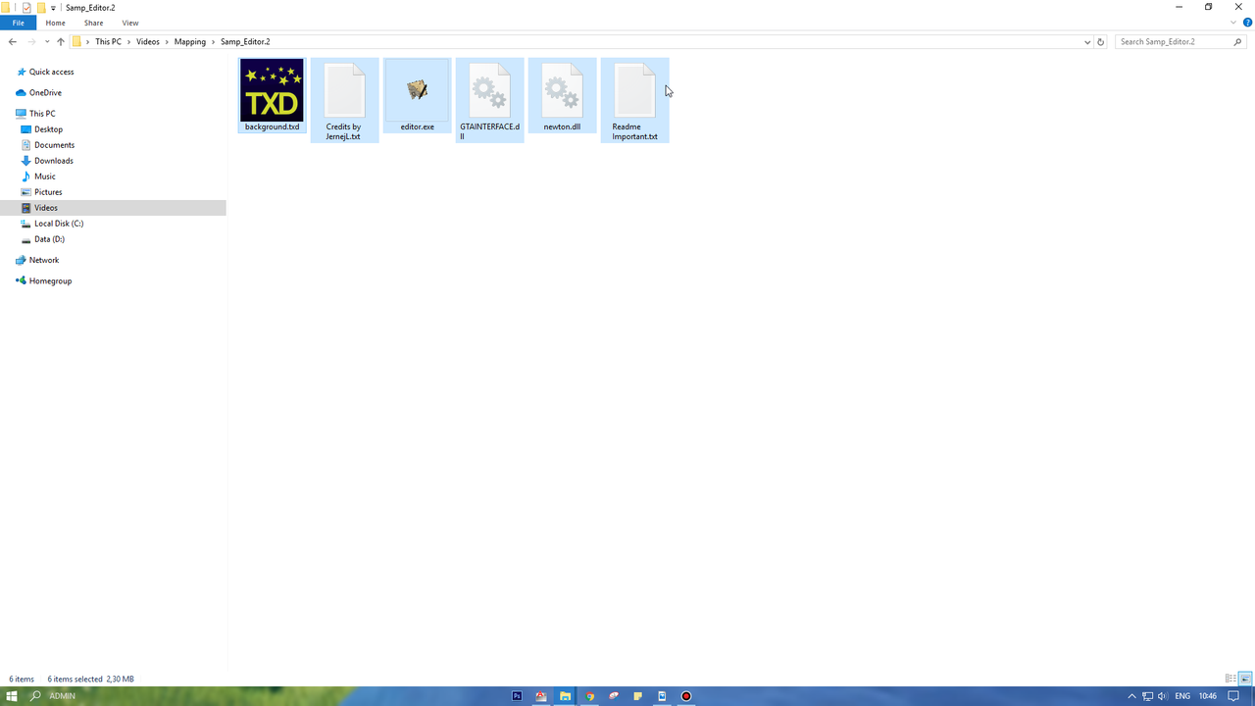Show hidden system tray icons
This screenshot has width=1255, height=706.
tap(1131, 696)
